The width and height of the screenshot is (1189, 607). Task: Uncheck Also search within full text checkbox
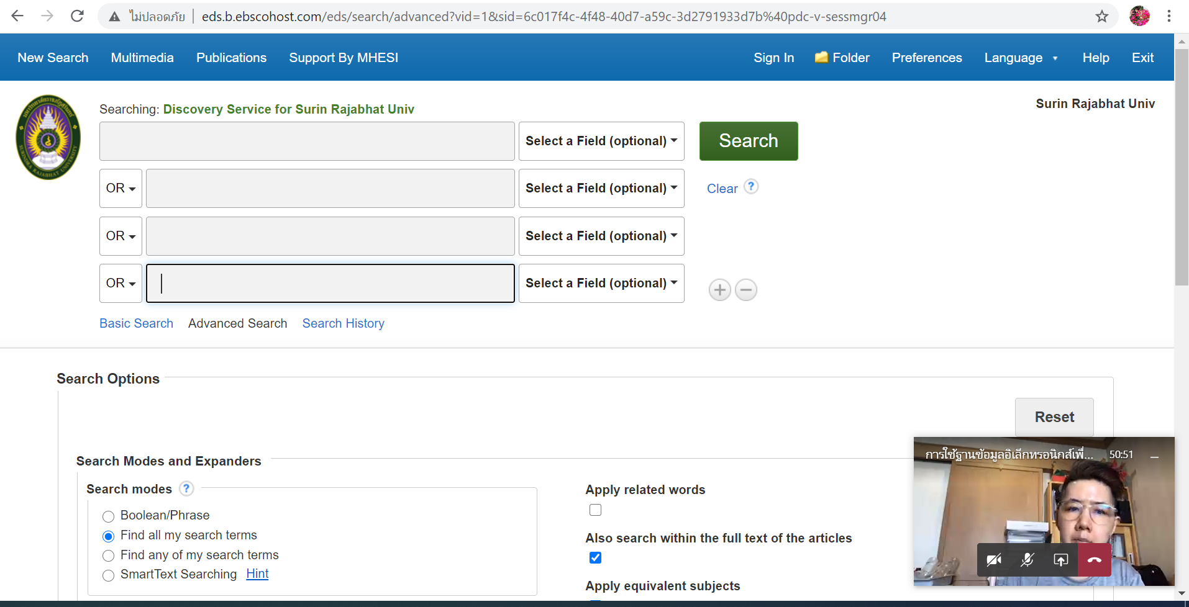point(595,557)
